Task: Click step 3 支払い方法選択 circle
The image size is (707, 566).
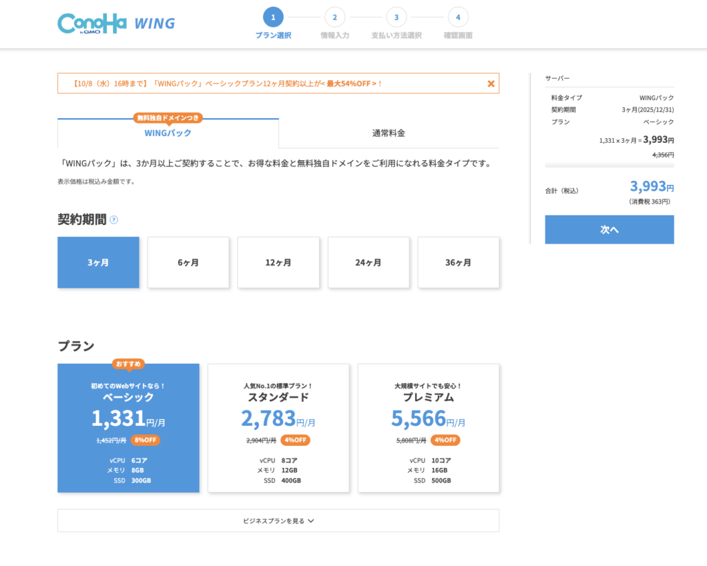Action: click(x=396, y=17)
